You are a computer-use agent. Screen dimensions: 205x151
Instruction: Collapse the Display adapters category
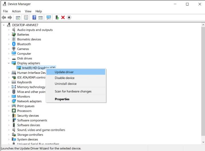pos(9,63)
